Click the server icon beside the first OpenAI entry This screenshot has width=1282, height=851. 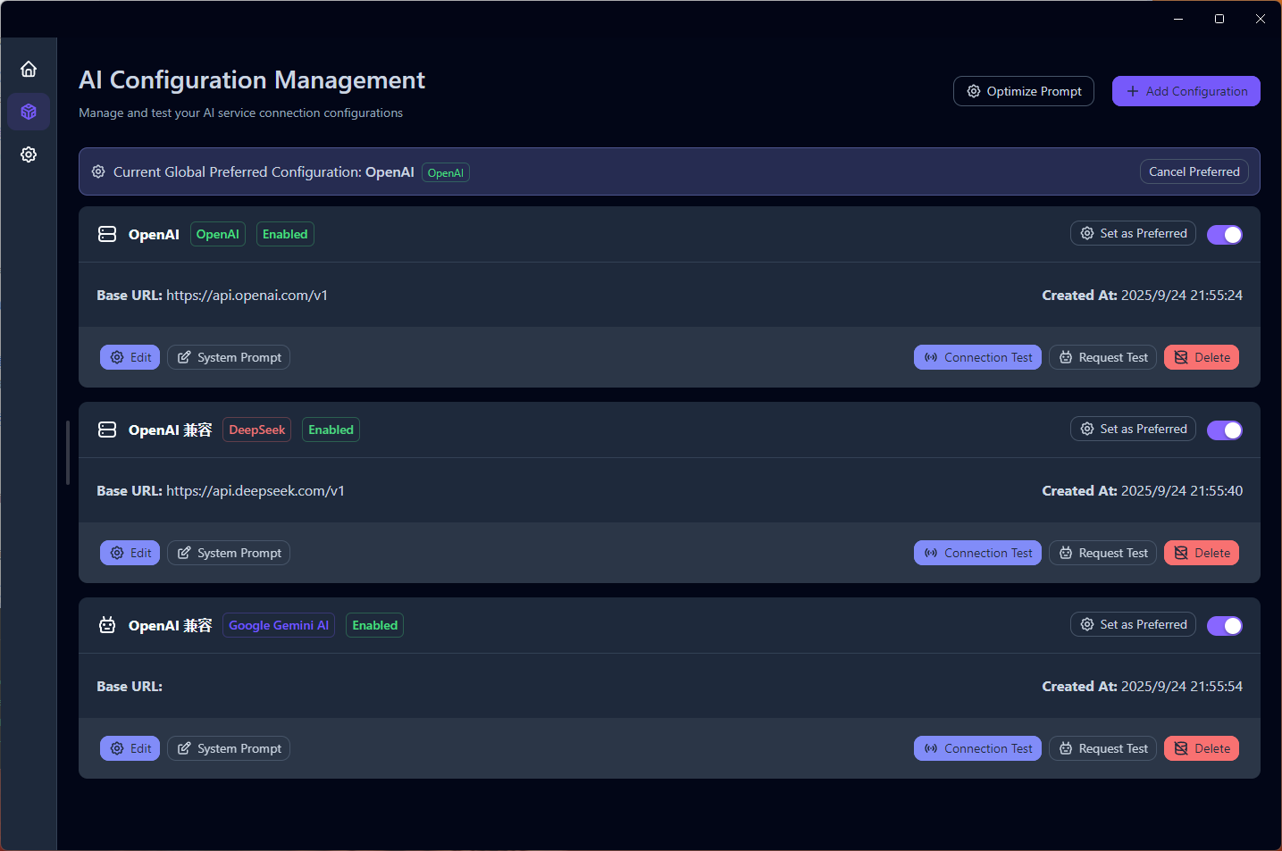(107, 234)
